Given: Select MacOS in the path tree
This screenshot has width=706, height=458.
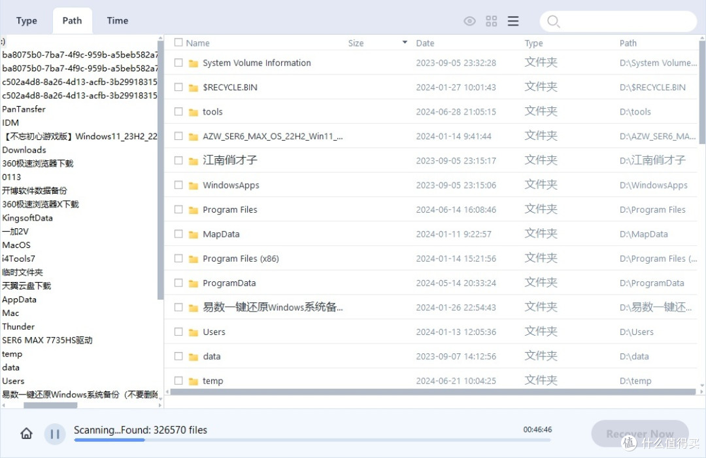Looking at the screenshot, I should [x=16, y=245].
